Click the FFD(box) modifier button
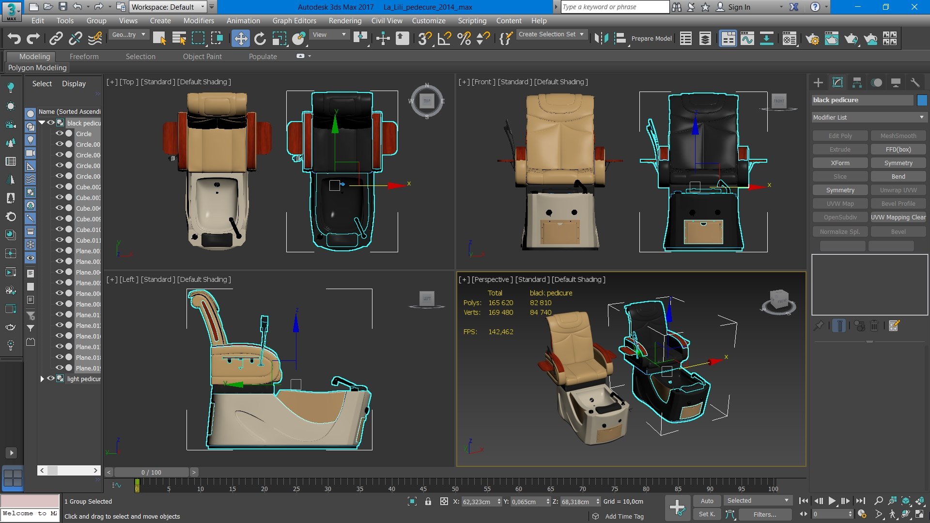The height and width of the screenshot is (523, 930). coord(898,150)
